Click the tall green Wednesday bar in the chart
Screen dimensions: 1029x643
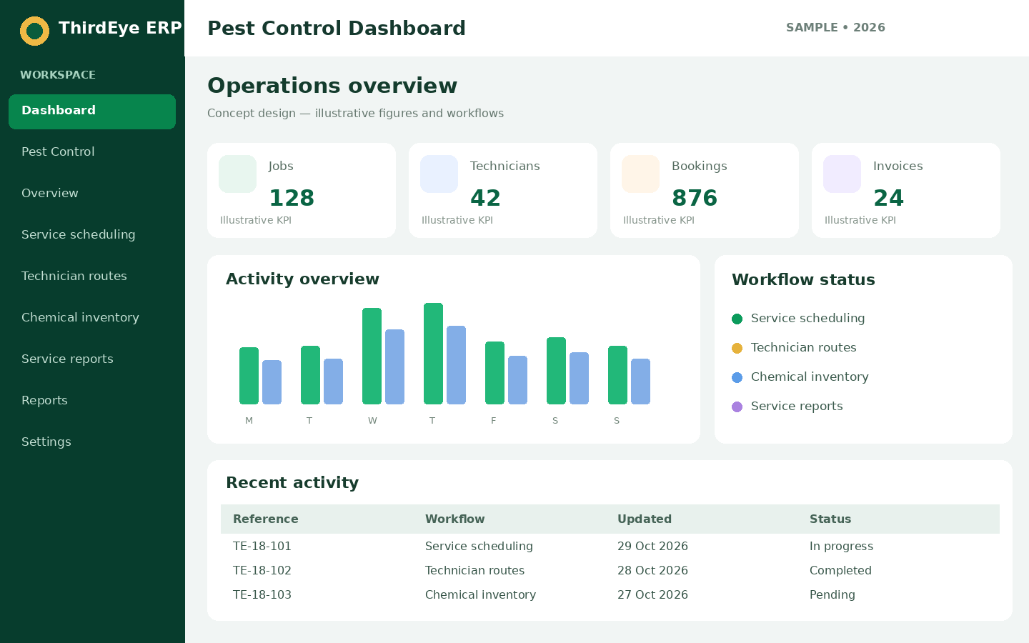point(372,356)
